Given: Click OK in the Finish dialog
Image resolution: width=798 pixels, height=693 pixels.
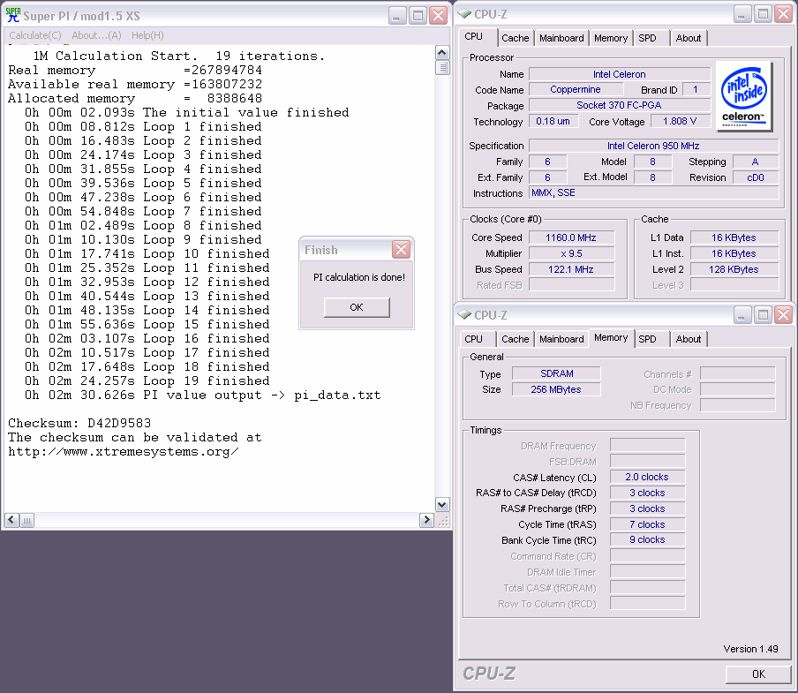Looking at the screenshot, I should point(357,307).
